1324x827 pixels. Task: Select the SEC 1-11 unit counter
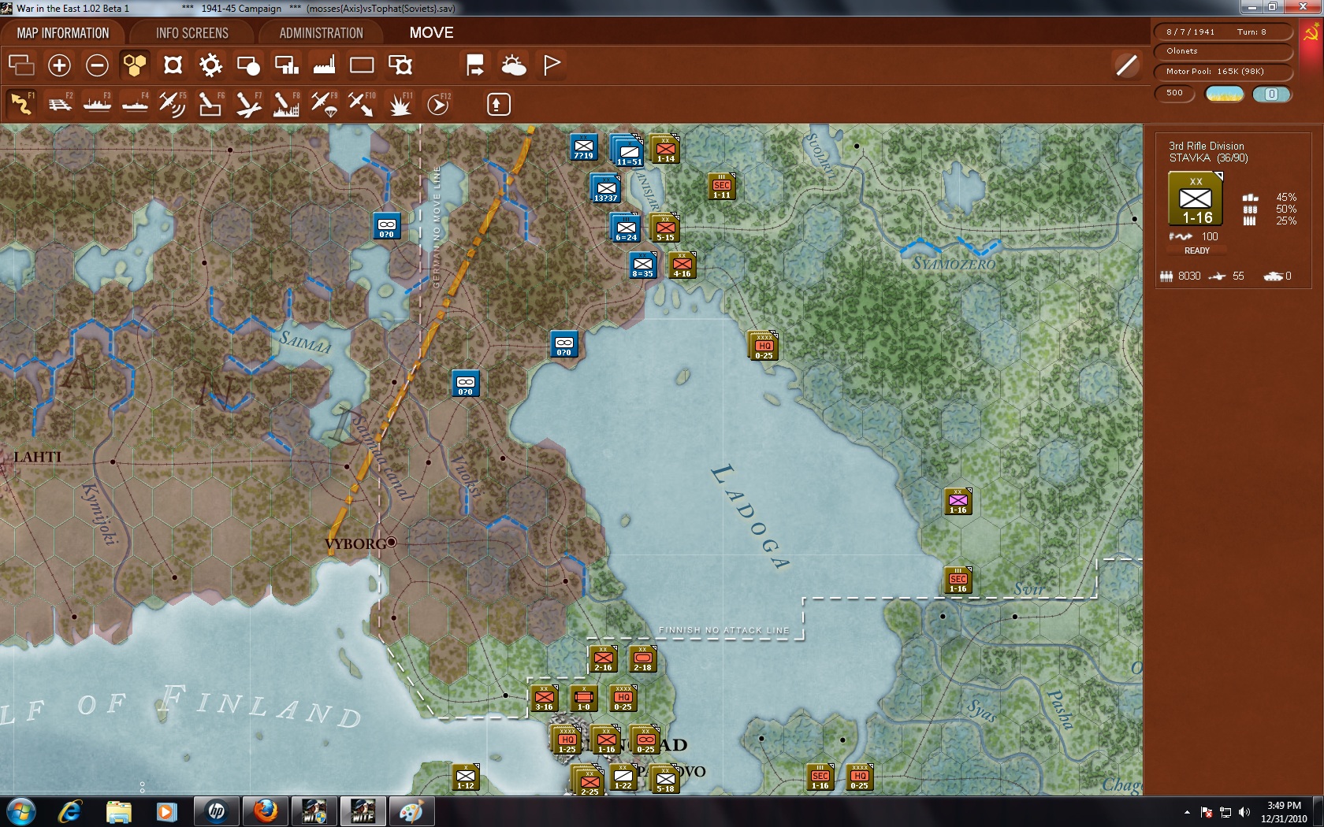point(721,187)
